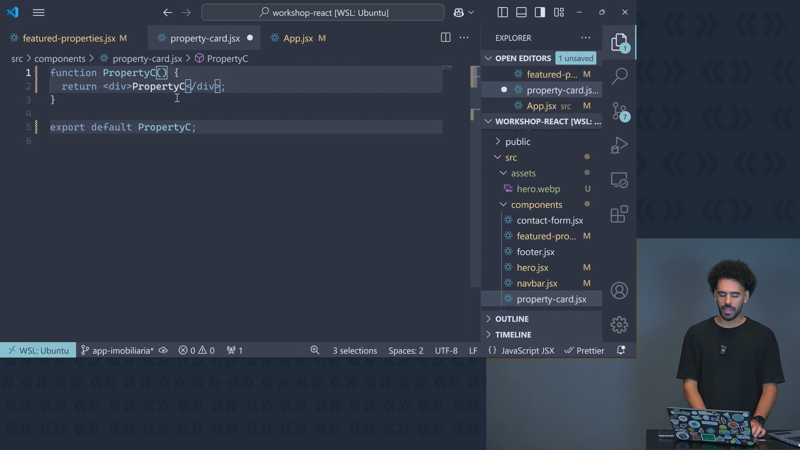The image size is (800, 450).
Task: Open the Source Control view with badge 7
Action: 619,111
